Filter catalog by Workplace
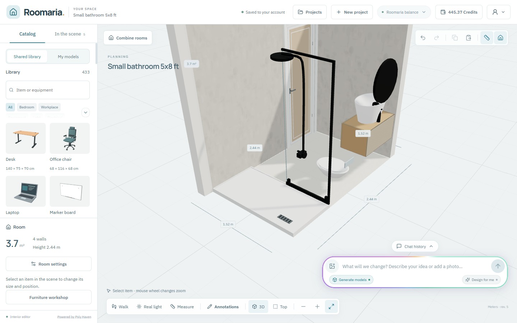 pos(50,107)
